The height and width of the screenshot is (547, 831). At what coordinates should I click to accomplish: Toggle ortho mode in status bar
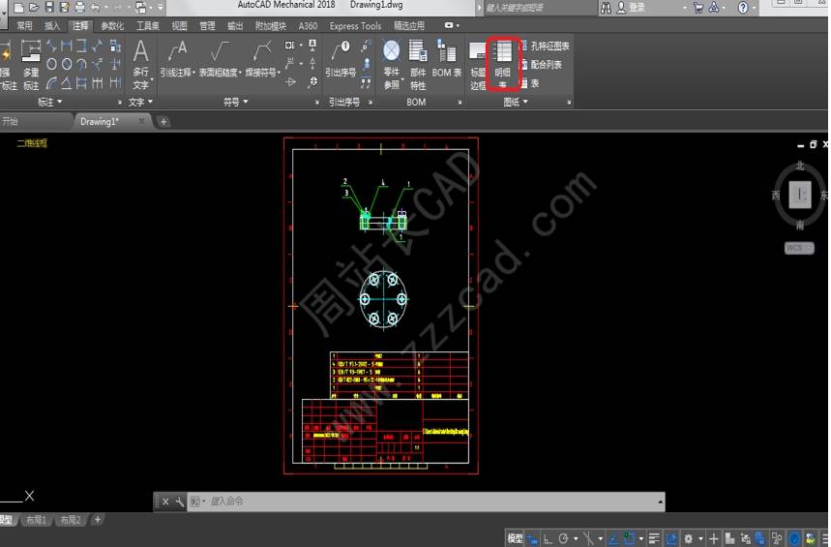point(548,538)
